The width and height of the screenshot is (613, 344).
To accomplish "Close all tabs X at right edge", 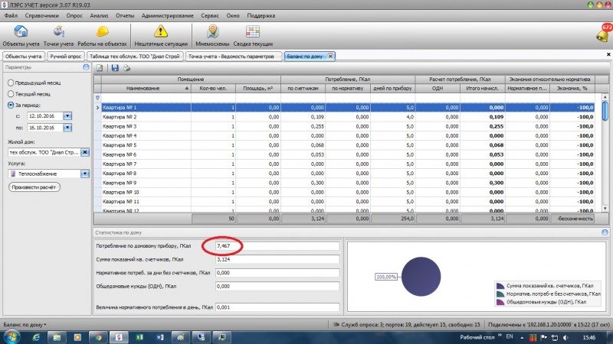I will click(x=608, y=54).
